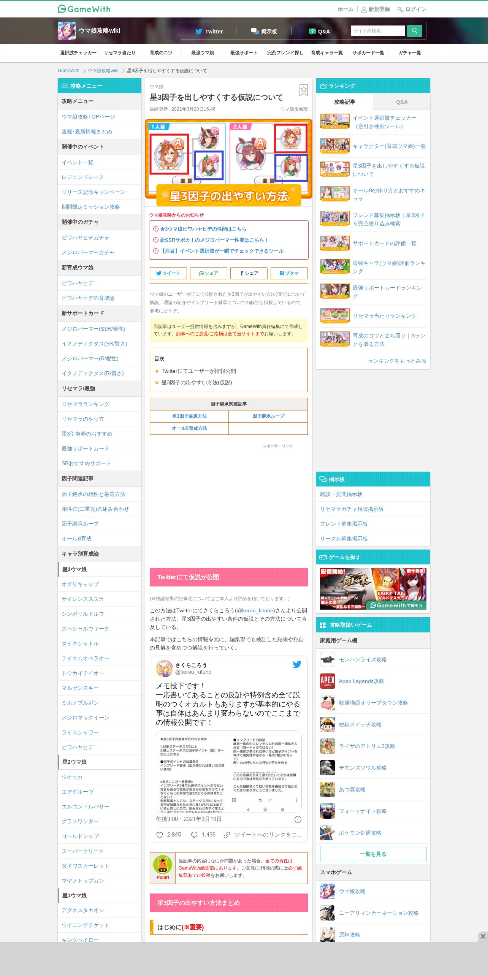The image size is (488, 976).
Task: Jump to 星3因子の出やすい方法(仮説) in 目次
Action: [196, 382]
